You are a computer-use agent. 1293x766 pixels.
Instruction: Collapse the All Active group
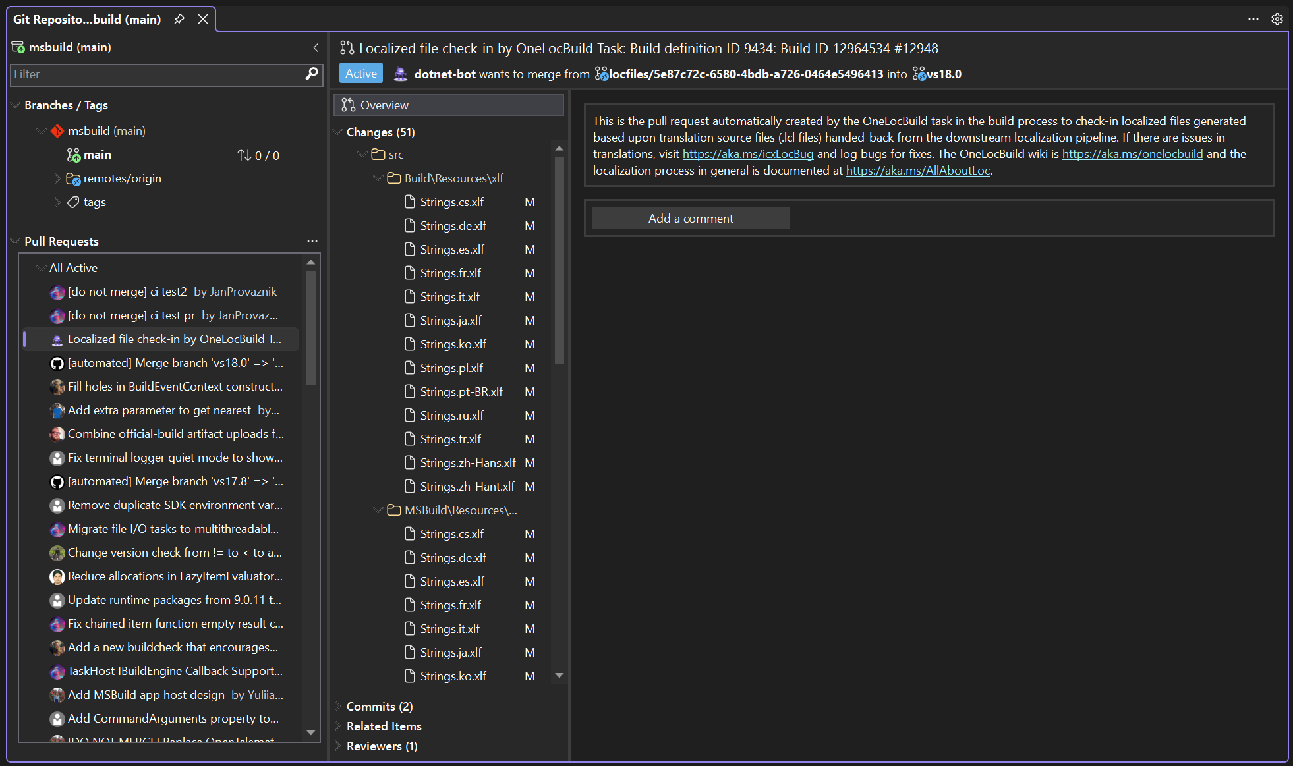42,268
